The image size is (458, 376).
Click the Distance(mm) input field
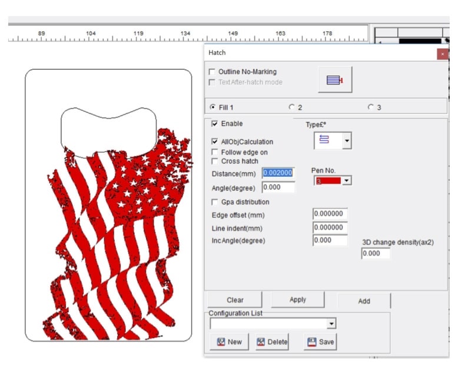pyautogui.click(x=278, y=173)
